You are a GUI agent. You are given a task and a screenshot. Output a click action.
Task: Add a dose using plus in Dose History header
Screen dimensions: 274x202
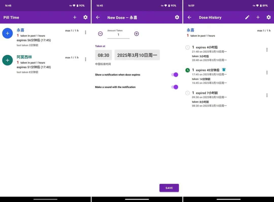click(258, 17)
